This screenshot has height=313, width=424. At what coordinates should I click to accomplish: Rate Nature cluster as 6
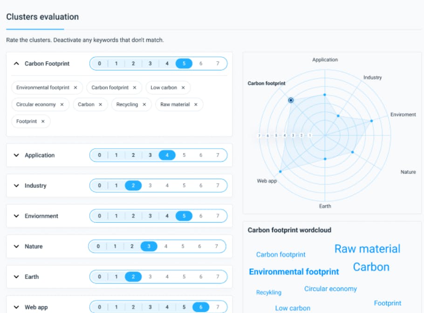pyautogui.click(x=199, y=246)
